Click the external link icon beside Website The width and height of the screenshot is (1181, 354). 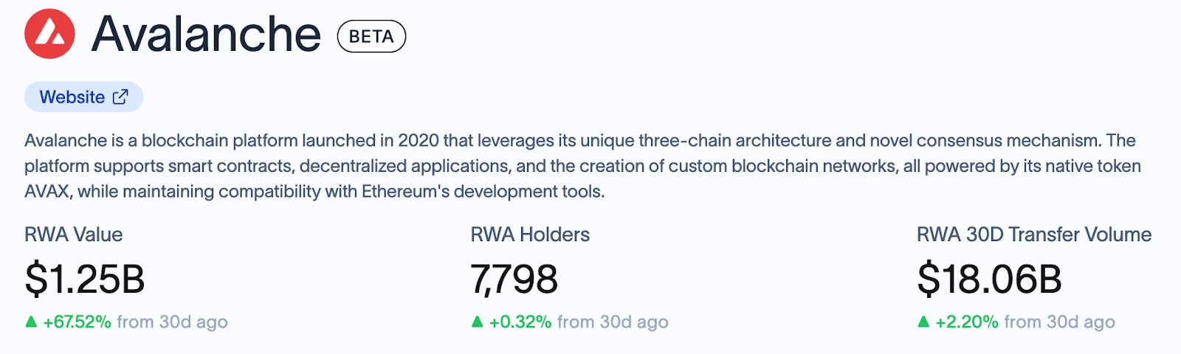tap(120, 97)
